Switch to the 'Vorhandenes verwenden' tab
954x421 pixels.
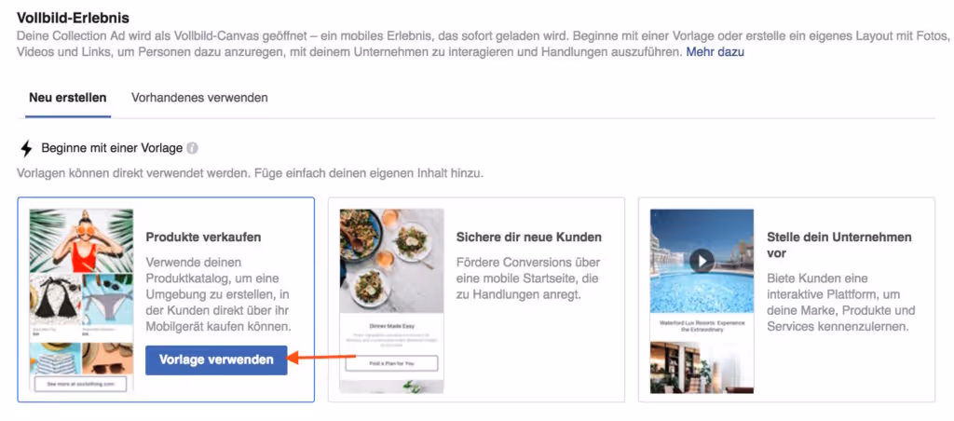(x=199, y=98)
